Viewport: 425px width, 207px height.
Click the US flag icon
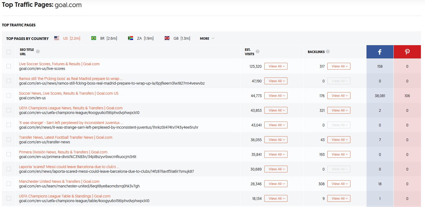[x=57, y=38]
